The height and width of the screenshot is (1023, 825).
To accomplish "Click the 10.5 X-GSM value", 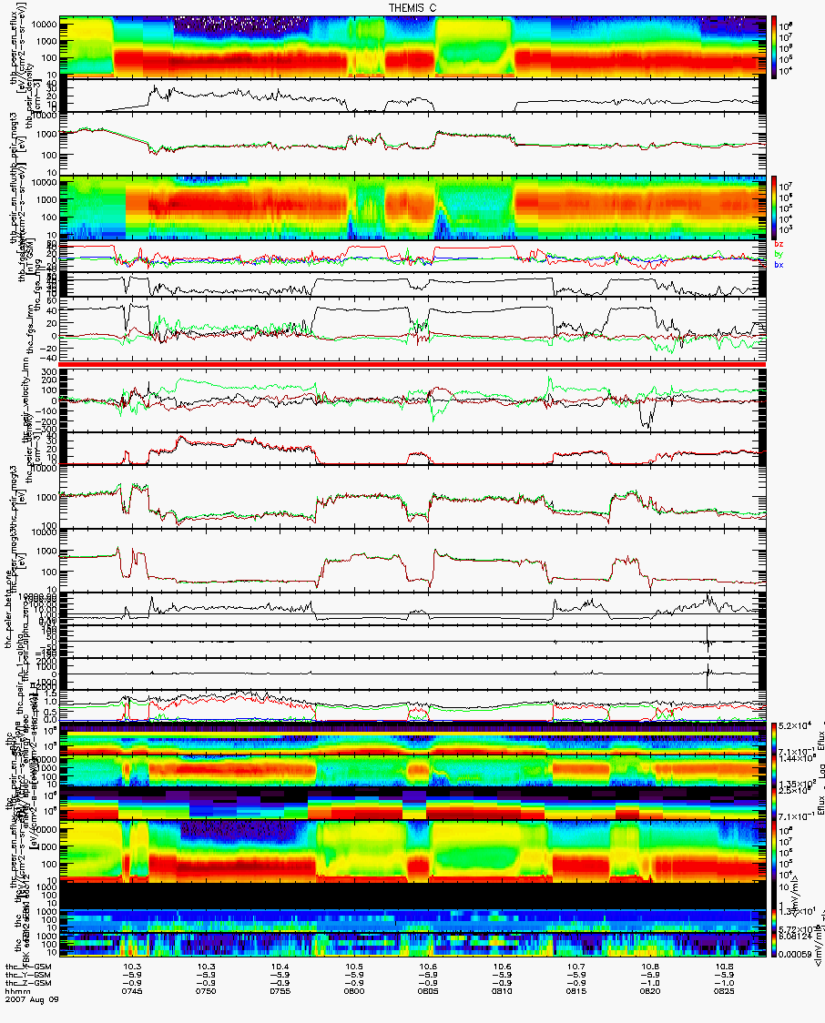I will coord(353,967).
